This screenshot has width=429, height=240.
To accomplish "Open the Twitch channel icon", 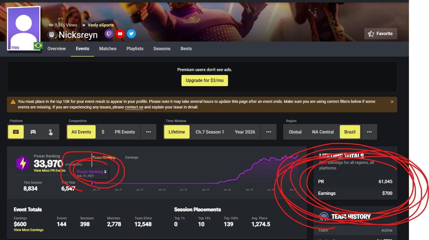I will pyautogui.click(x=109, y=34).
